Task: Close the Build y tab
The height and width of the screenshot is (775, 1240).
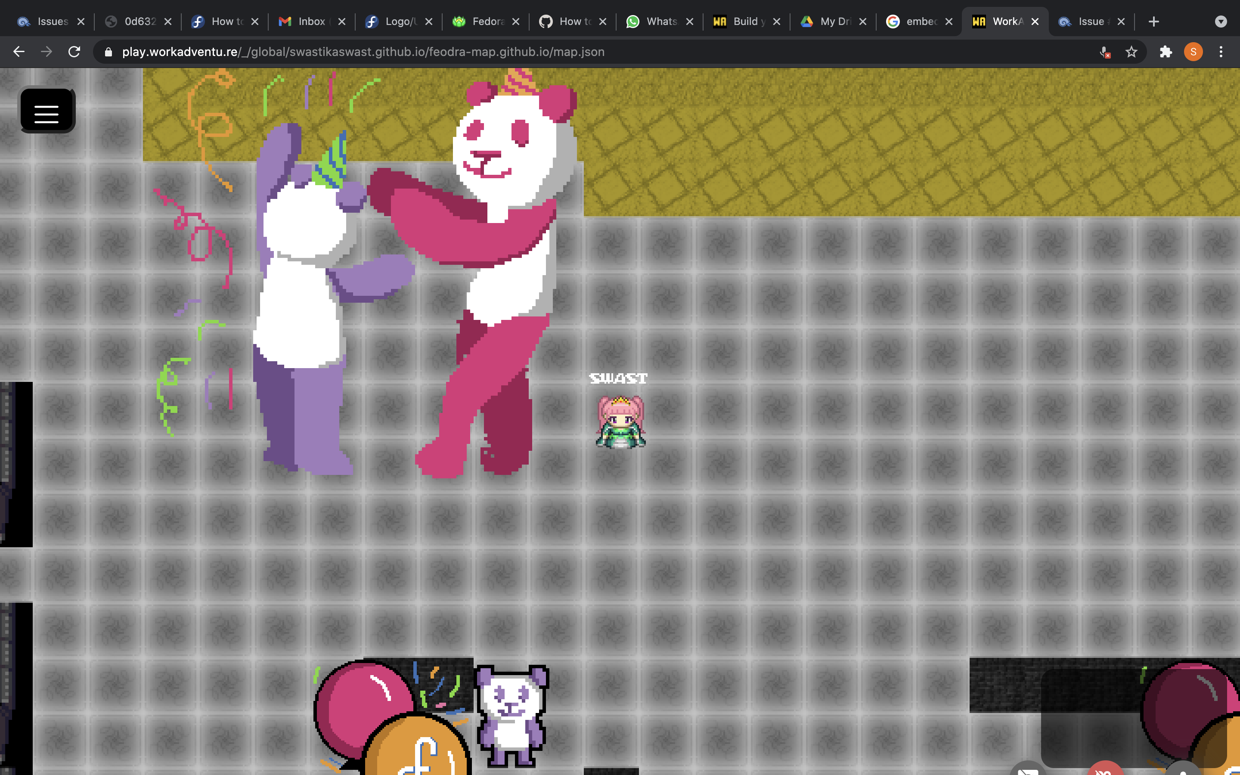Action: (x=777, y=22)
